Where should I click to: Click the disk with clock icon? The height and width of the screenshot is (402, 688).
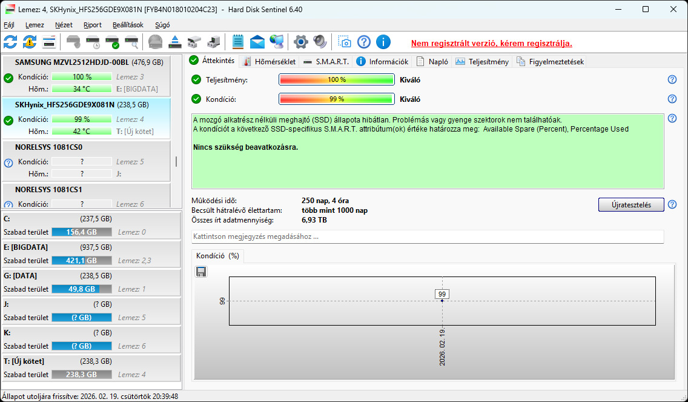(93, 42)
